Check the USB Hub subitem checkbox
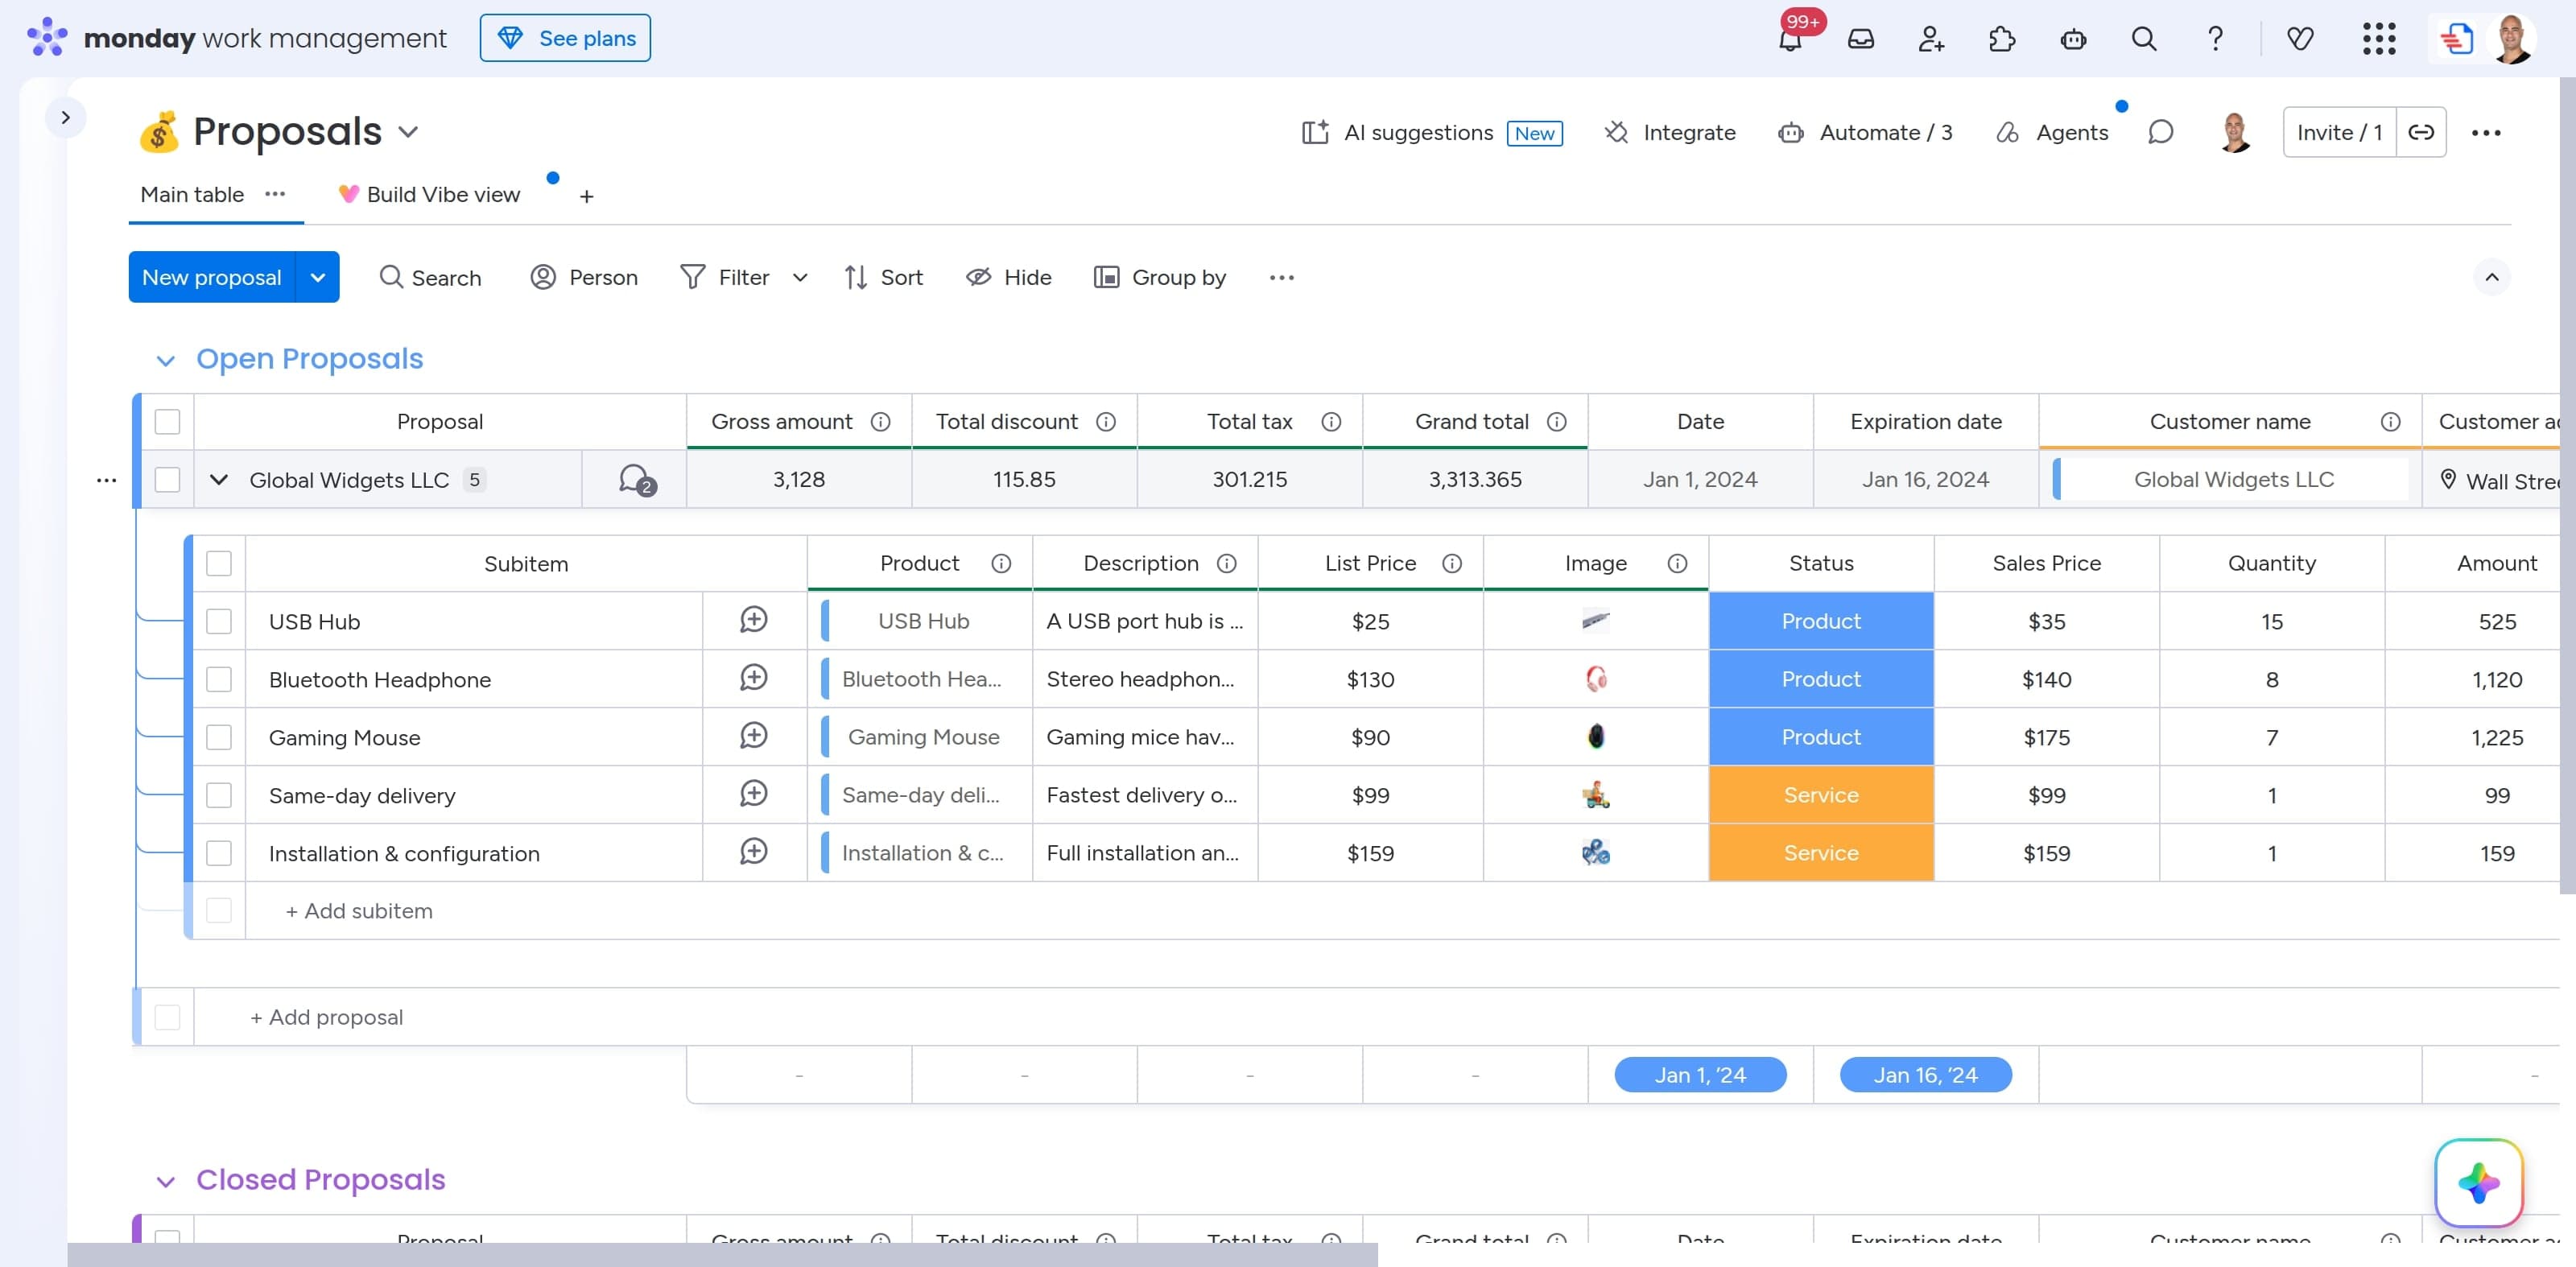 219,621
